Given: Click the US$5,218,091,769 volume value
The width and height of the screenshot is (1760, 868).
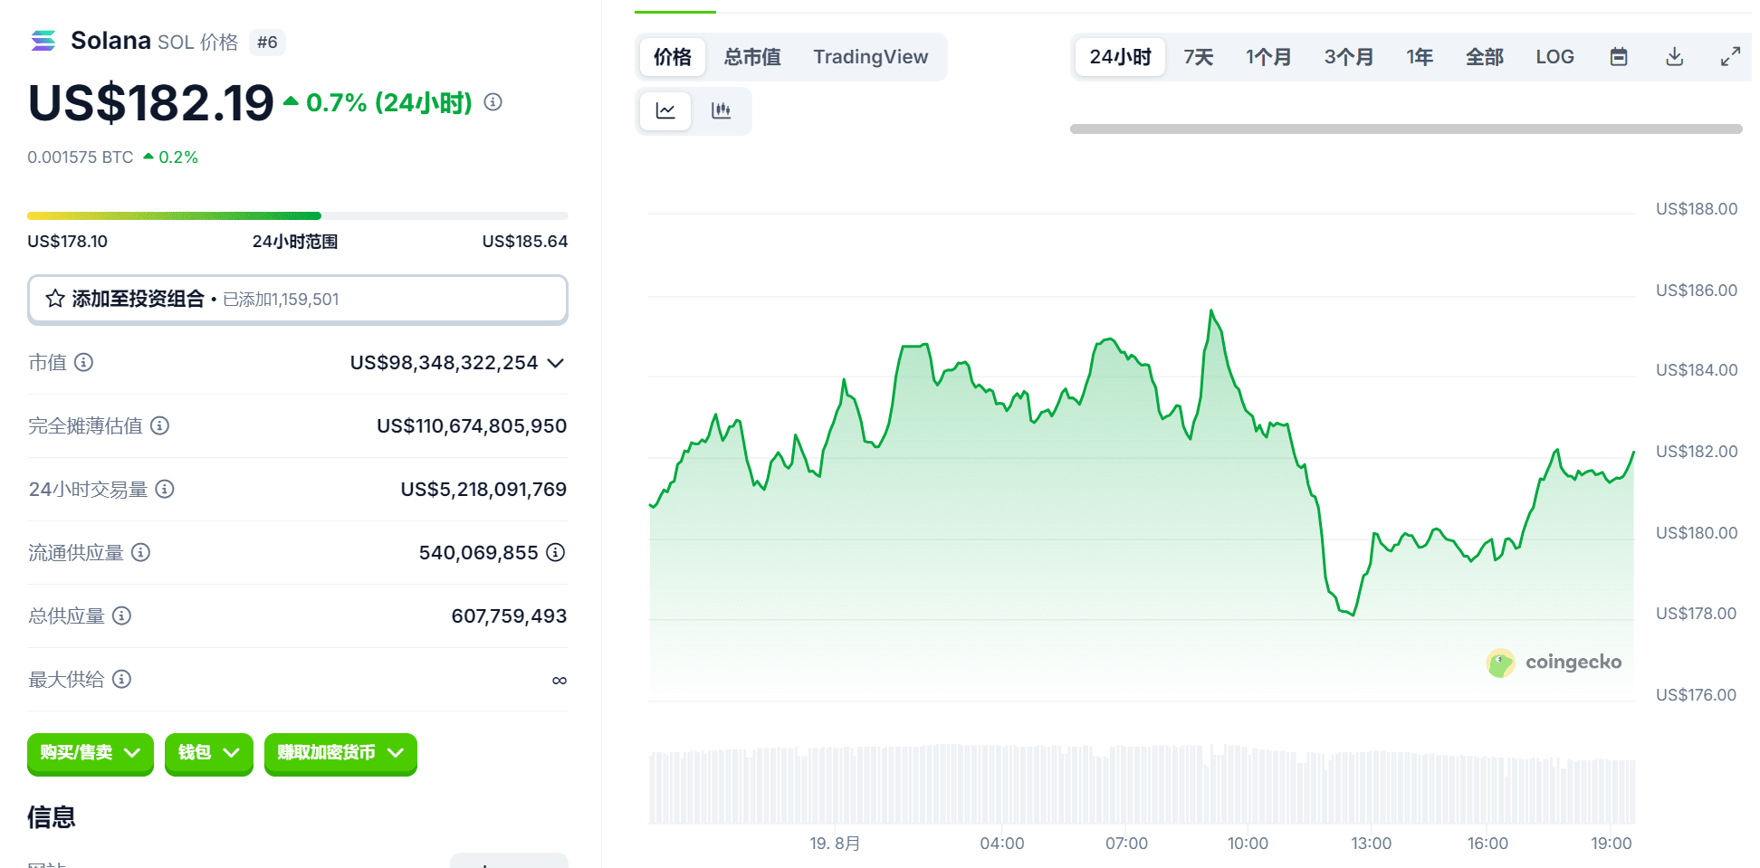Looking at the screenshot, I should pyautogui.click(x=483, y=490).
